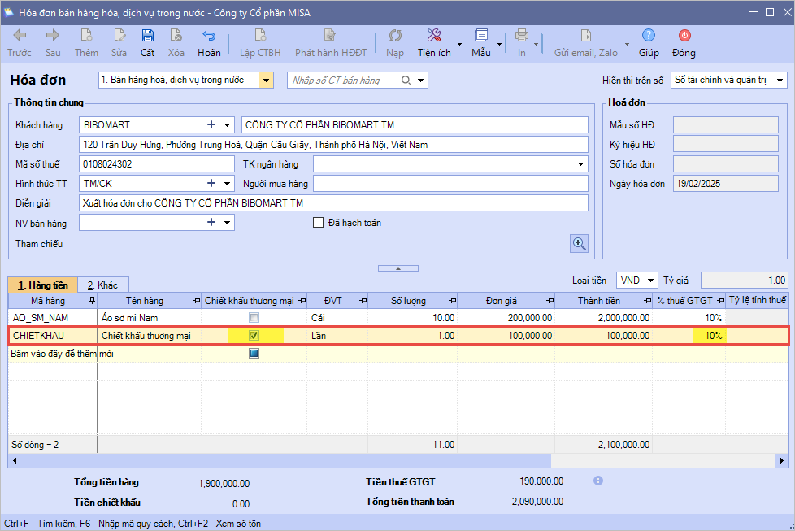The image size is (795, 531).
Task: Open the invoice type dropdown
Action: coord(266,81)
